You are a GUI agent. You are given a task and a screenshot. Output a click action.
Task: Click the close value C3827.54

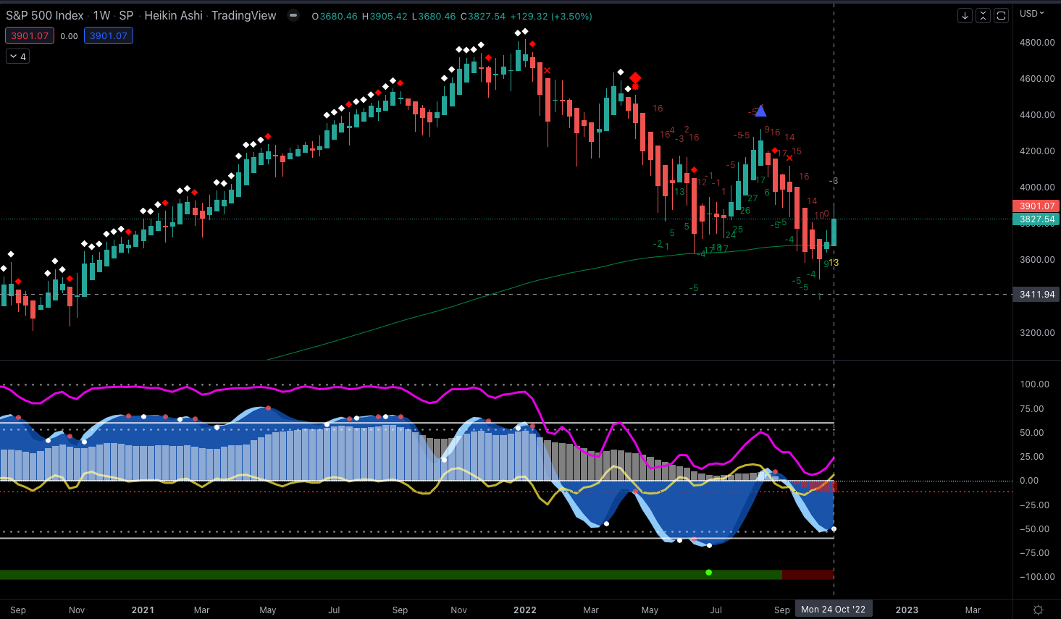(x=482, y=16)
